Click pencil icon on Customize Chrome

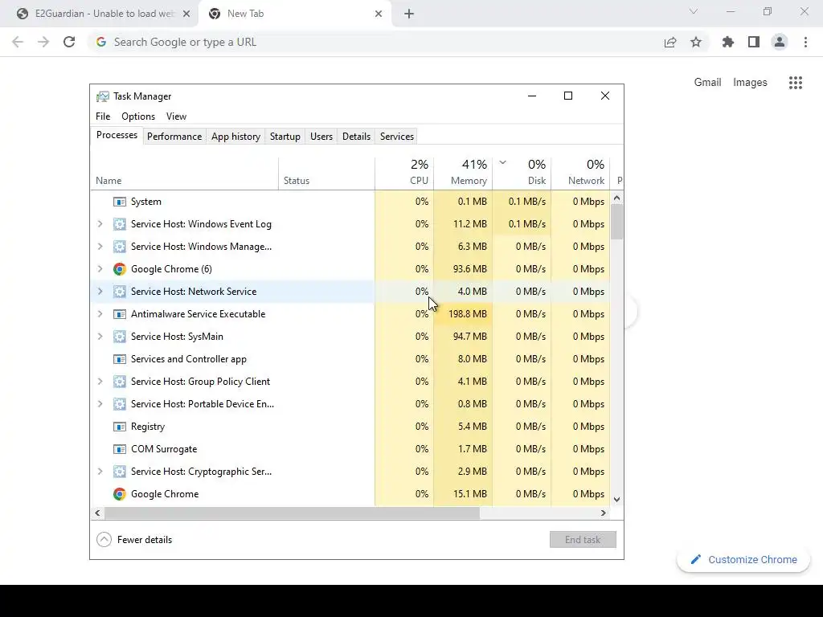point(696,559)
